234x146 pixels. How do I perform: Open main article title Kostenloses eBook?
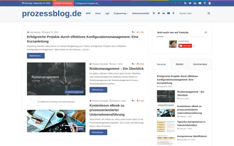tap(107, 110)
